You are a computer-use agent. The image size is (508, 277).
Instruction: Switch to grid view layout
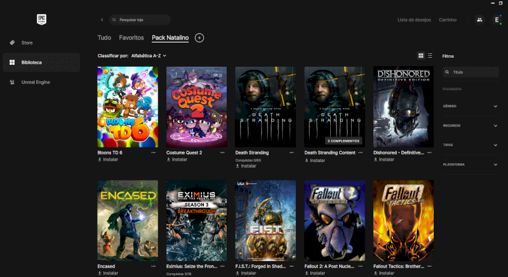click(x=420, y=56)
